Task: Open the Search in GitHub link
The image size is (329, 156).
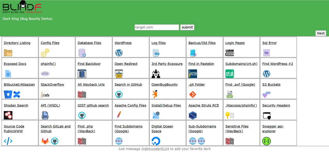Action: [x=128, y=85]
